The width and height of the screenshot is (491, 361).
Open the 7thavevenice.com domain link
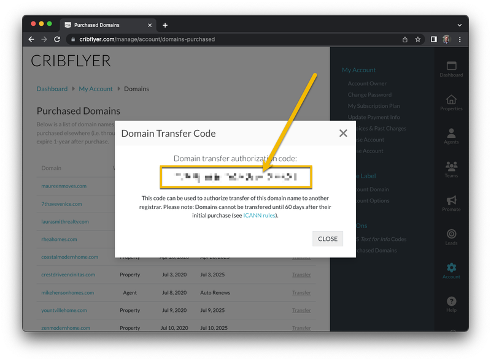[62, 204]
